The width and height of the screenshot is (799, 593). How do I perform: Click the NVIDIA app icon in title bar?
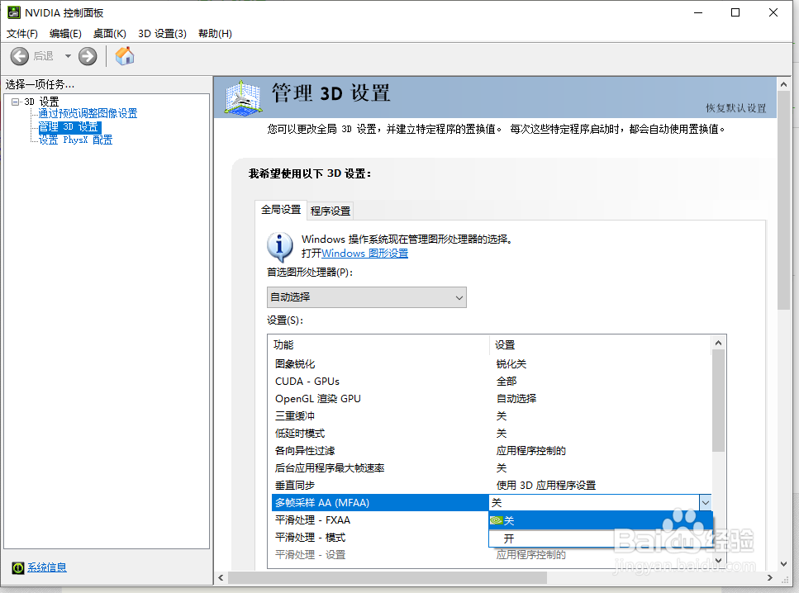[14, 12]
